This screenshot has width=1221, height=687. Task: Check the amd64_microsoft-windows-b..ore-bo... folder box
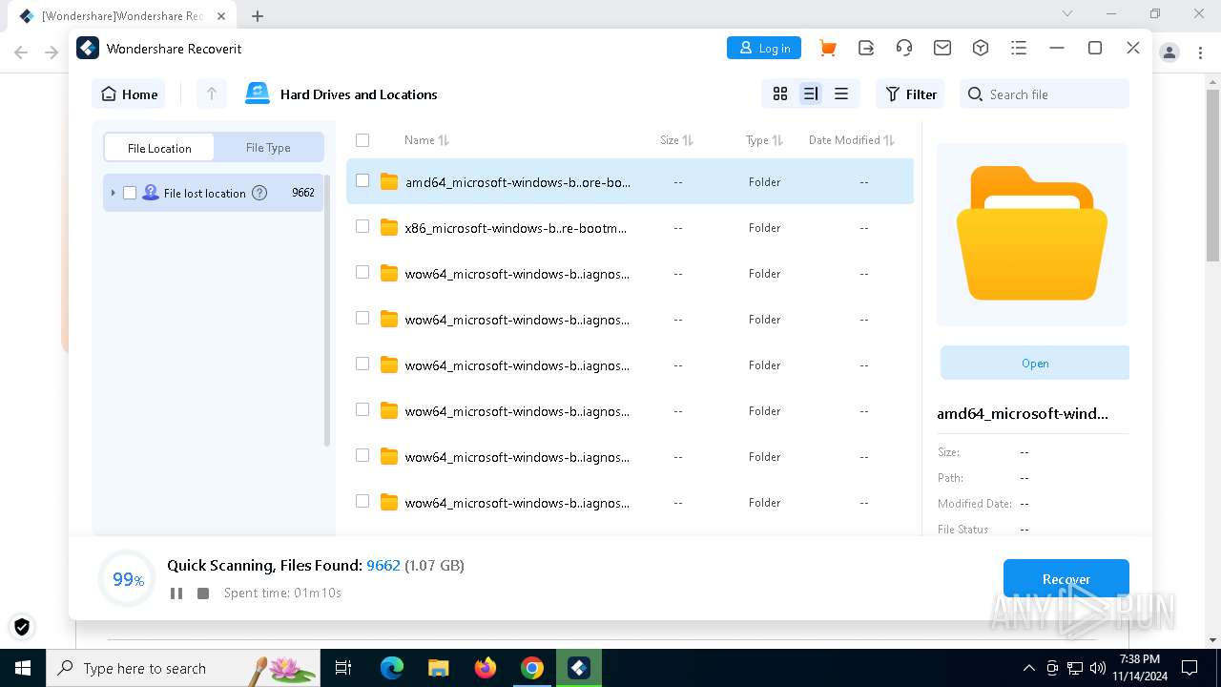(x=362, y=180)
